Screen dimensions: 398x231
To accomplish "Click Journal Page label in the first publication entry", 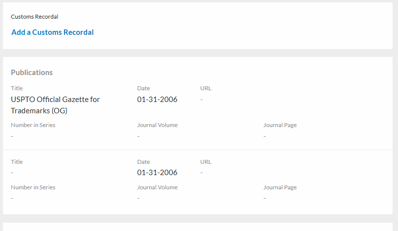I will coord(280,125).
